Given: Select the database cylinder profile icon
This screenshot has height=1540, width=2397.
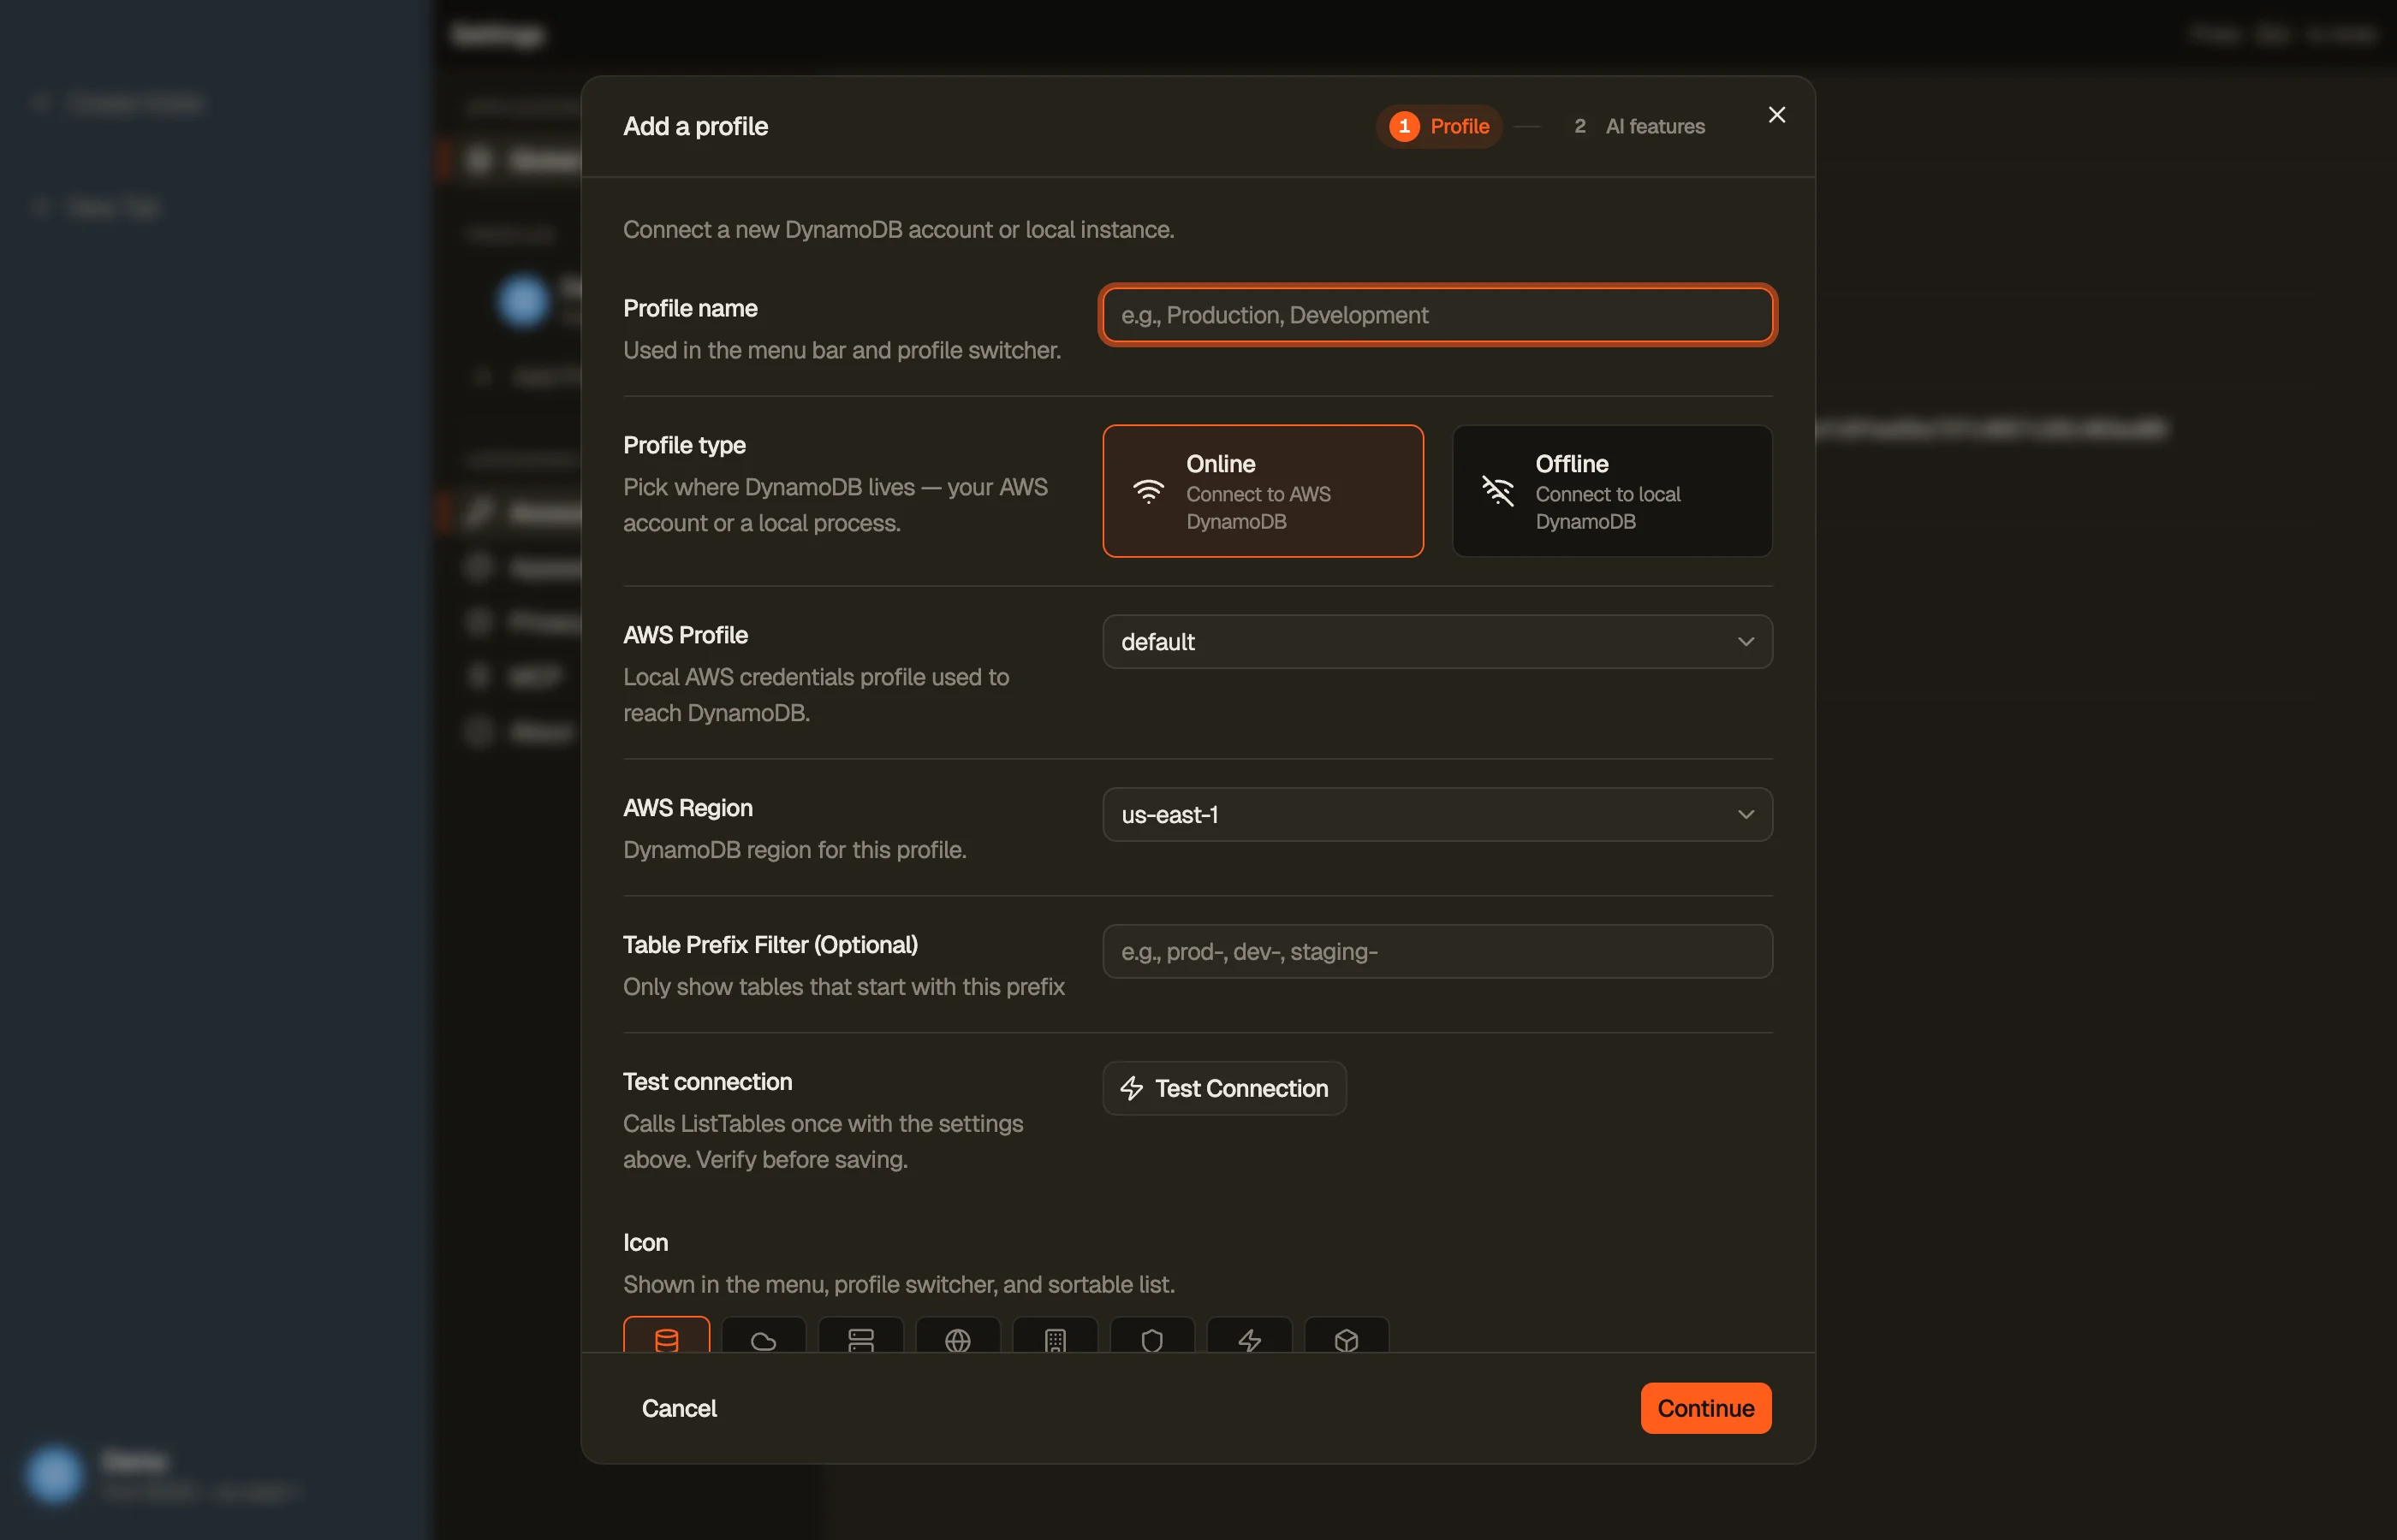Looking at the screenshot, I should click(x=666, y=1335).
